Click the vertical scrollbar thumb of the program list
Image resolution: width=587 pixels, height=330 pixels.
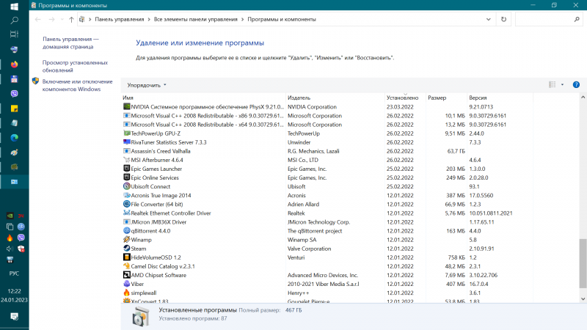(583, 264)
